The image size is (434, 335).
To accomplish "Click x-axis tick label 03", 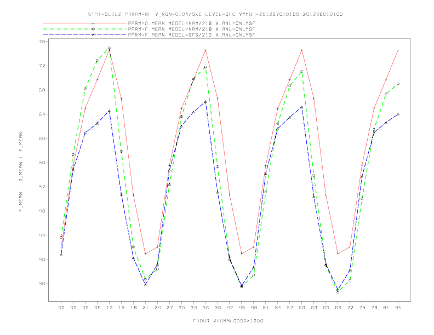I will pyautogui.click(x=73, y=308).
